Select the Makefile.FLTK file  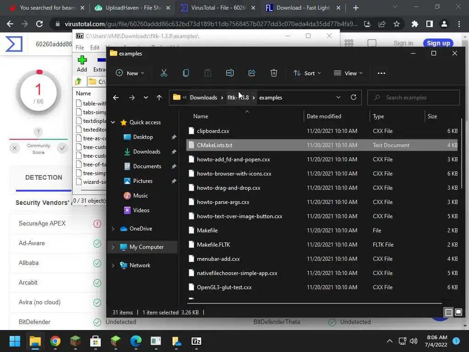coord(322,245)
